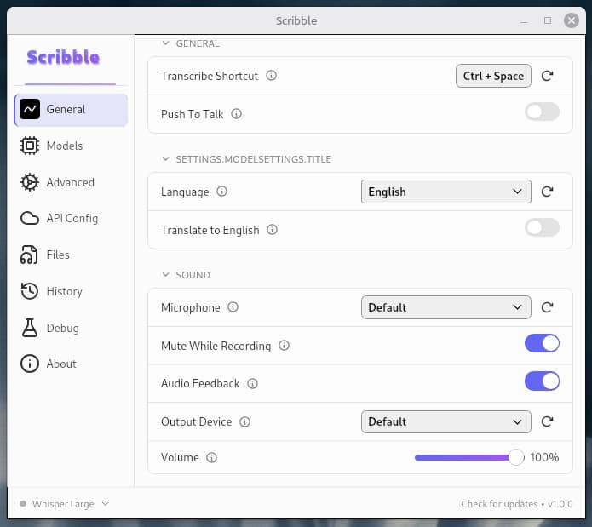Click info icon for Translate to English
592x527 pixels.
273,230
